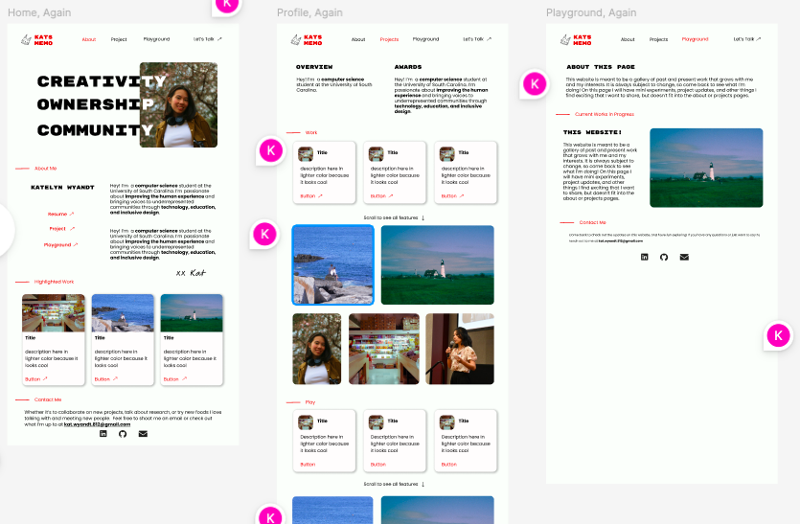The image size is (800, 524).
Task: Click 'About' nav item in Home frame
Action: coord(88,39)
